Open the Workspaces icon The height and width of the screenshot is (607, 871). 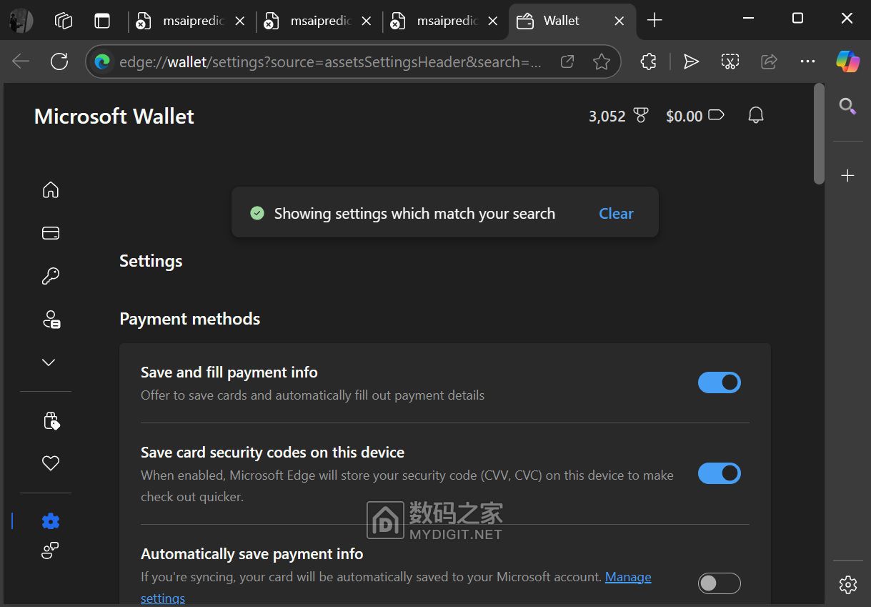coord(64,21)
